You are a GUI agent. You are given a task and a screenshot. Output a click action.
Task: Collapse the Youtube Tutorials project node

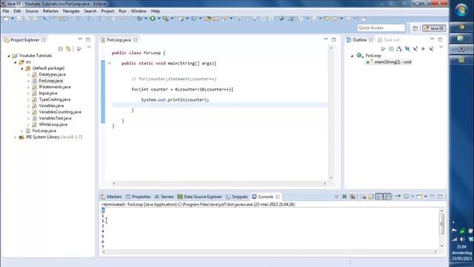point(9,56)
